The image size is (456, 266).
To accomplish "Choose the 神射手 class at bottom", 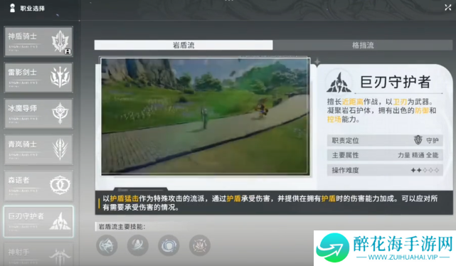I will point(38,254).
